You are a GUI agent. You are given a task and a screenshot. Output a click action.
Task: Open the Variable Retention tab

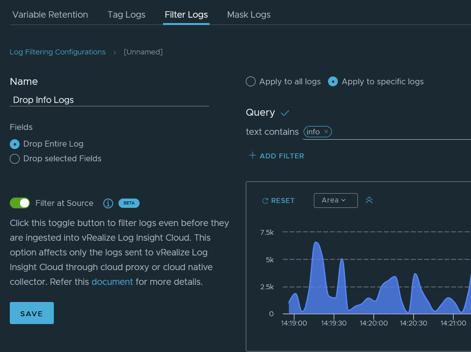(x=50, y=15)
